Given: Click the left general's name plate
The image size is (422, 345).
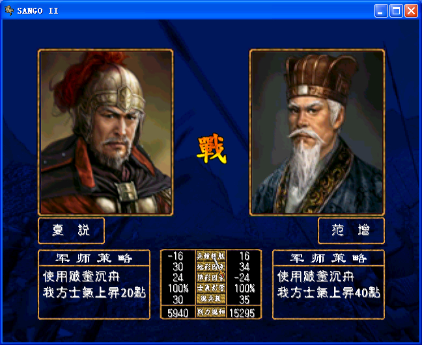Looking at the screenshot, I should point(72,231).
